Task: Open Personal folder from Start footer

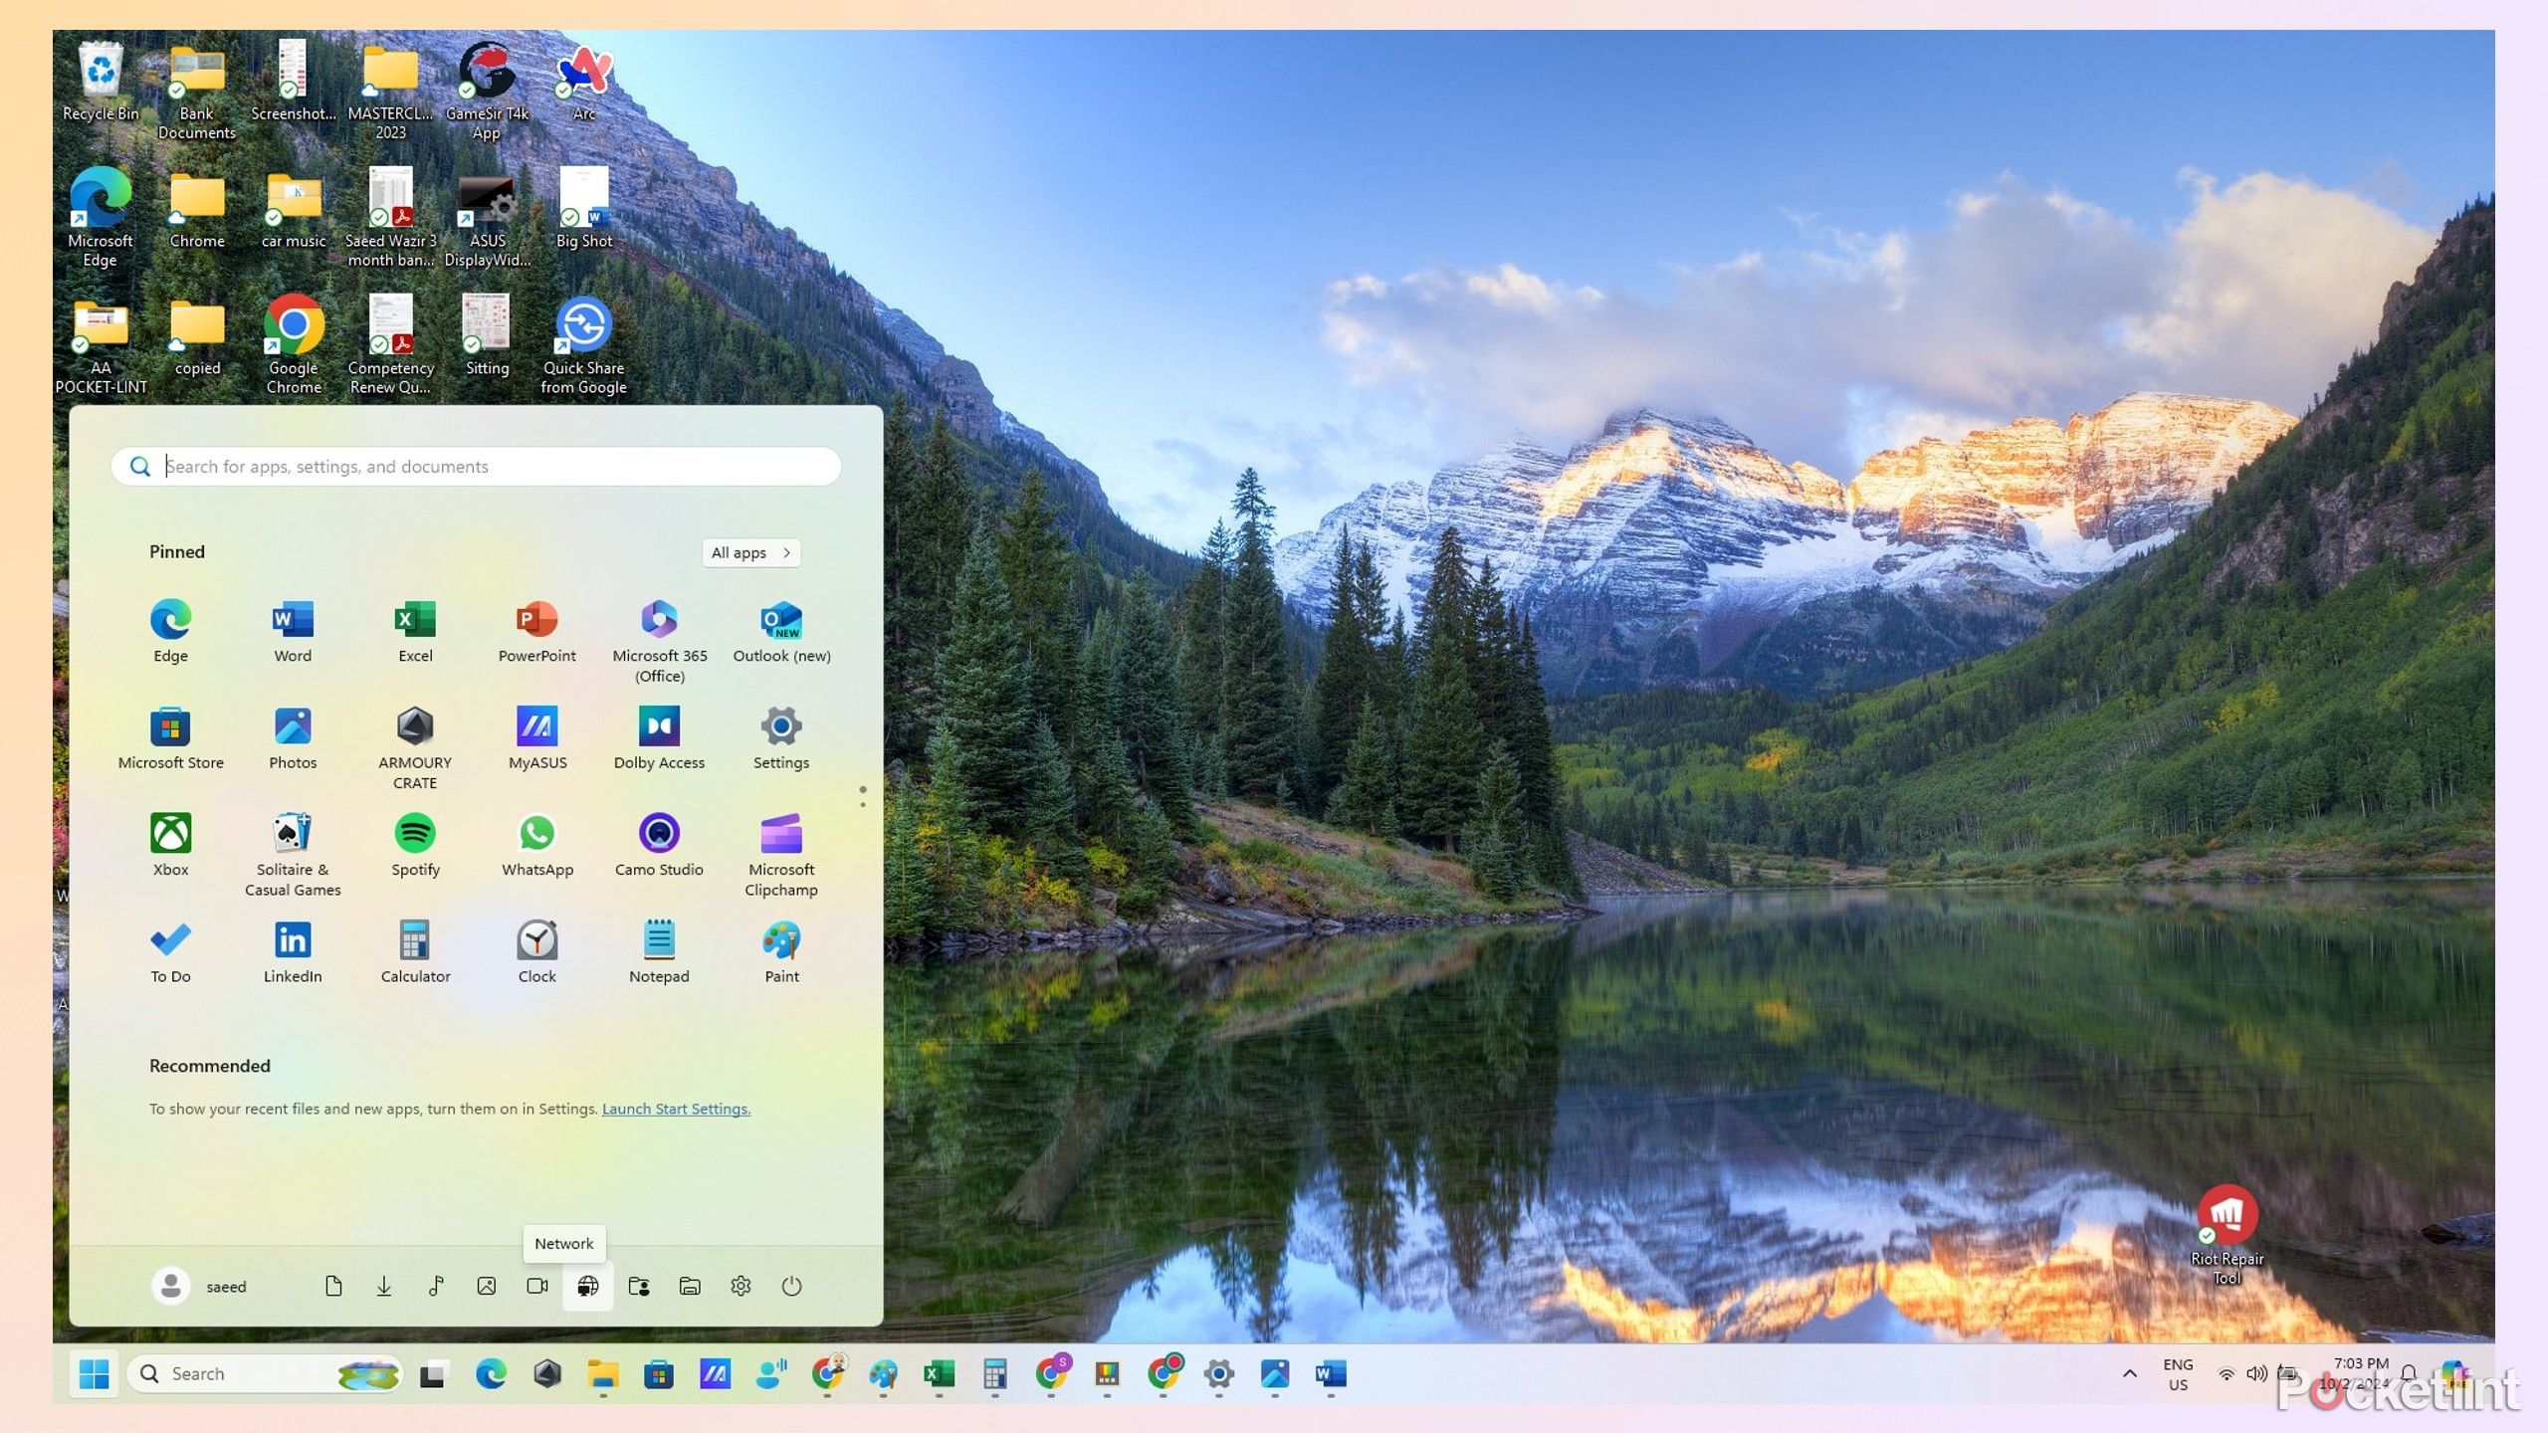Action: (639, 1286)
